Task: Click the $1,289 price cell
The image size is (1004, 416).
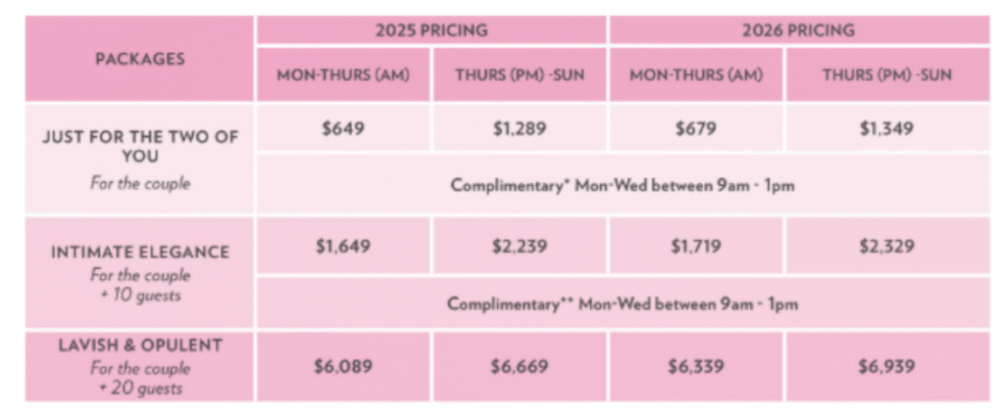Action: click(520, 128)
